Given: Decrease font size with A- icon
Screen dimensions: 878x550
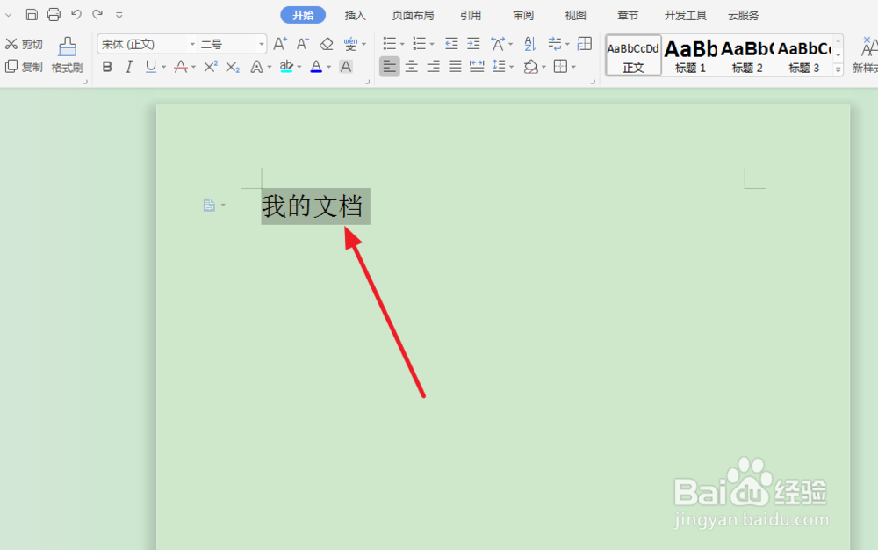Looking at the screenshot, I should click(302, 44).
